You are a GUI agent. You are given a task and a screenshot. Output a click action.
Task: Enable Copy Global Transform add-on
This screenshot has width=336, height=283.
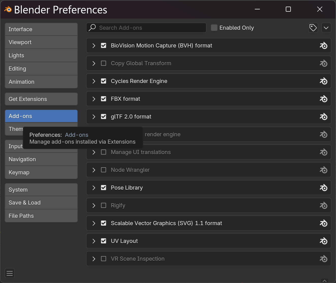[104, 63]
